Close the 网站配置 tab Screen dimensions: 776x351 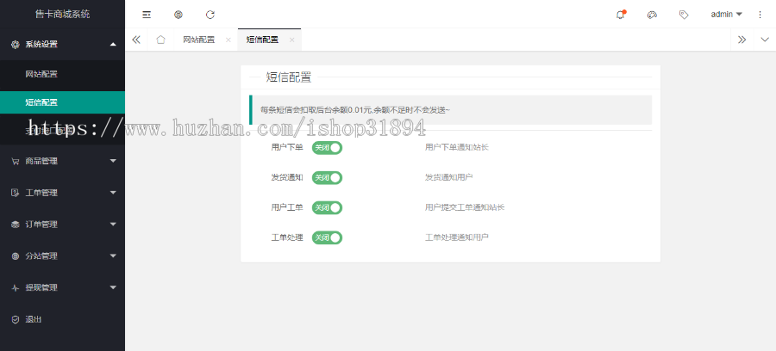228,40
